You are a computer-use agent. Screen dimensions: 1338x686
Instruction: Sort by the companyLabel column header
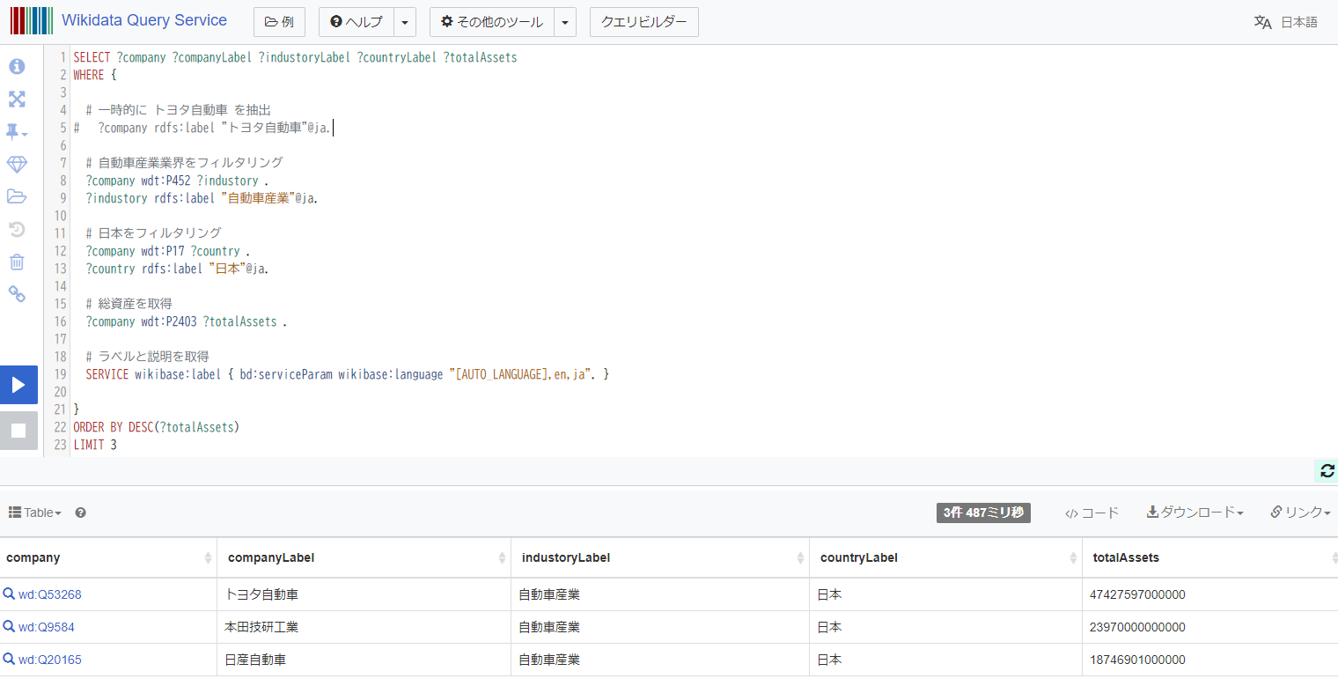(364, 557)
